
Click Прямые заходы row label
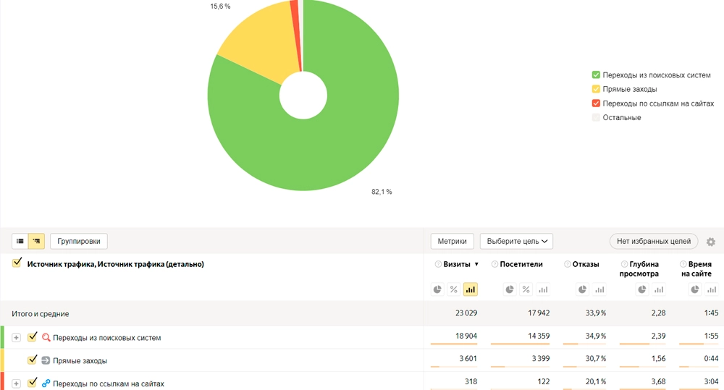(80, 361)
